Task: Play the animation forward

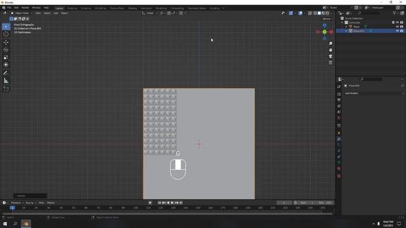Action: 172,203
